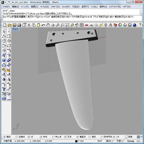Open the ファイル(F) menu
Image resolution: width=144 pixels, height=144 pixels.
coord(6,7)
